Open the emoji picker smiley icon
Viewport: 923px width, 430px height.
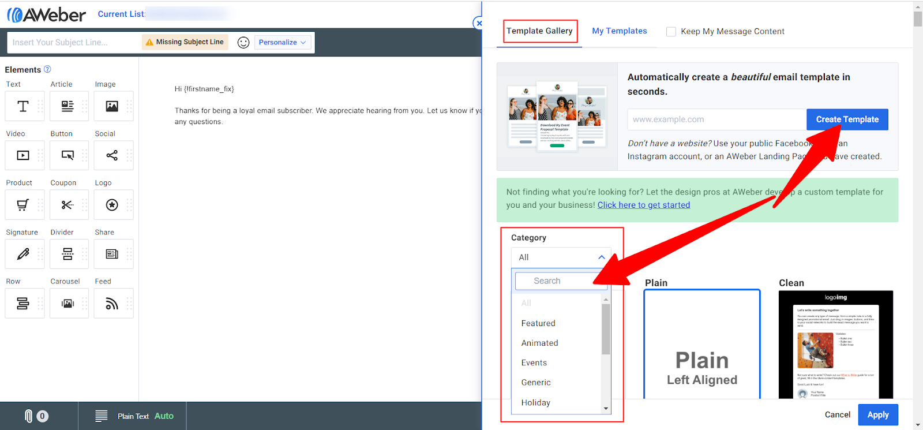[x=243, y=43]
